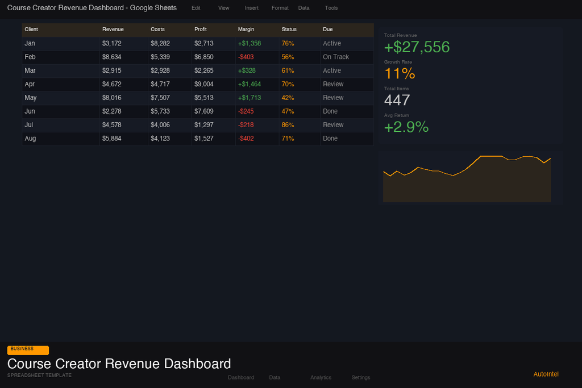Click the orange trend area chart

click(467, 179)
